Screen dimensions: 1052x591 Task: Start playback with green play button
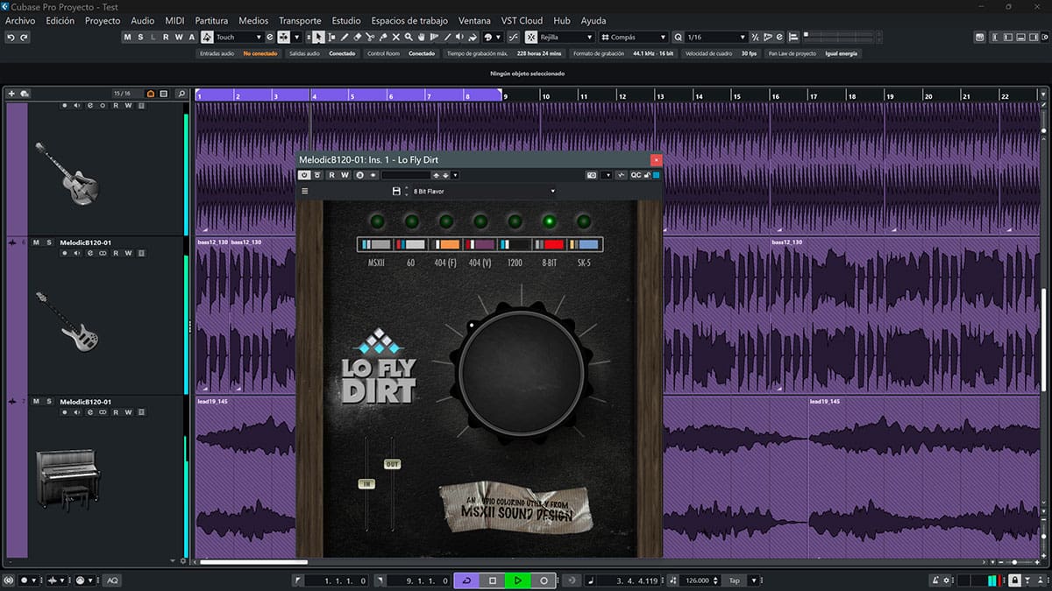[517, 580]
